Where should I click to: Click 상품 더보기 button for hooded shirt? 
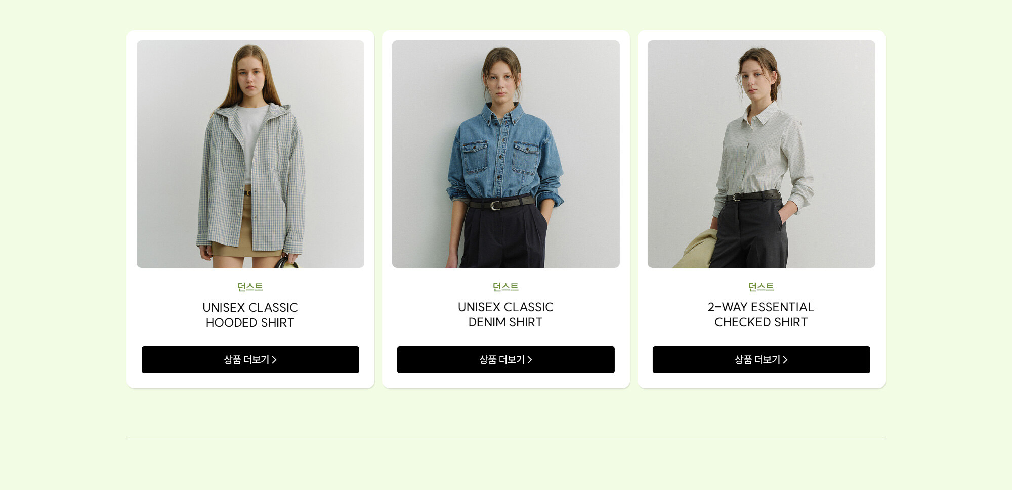[x=250, y=360]
